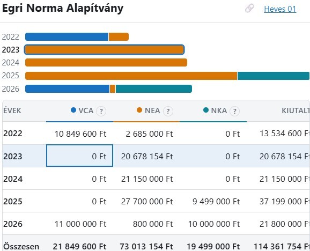Click the 2024 table row label
The height and width of the screenshot is (251, 310).
(13, 179)
